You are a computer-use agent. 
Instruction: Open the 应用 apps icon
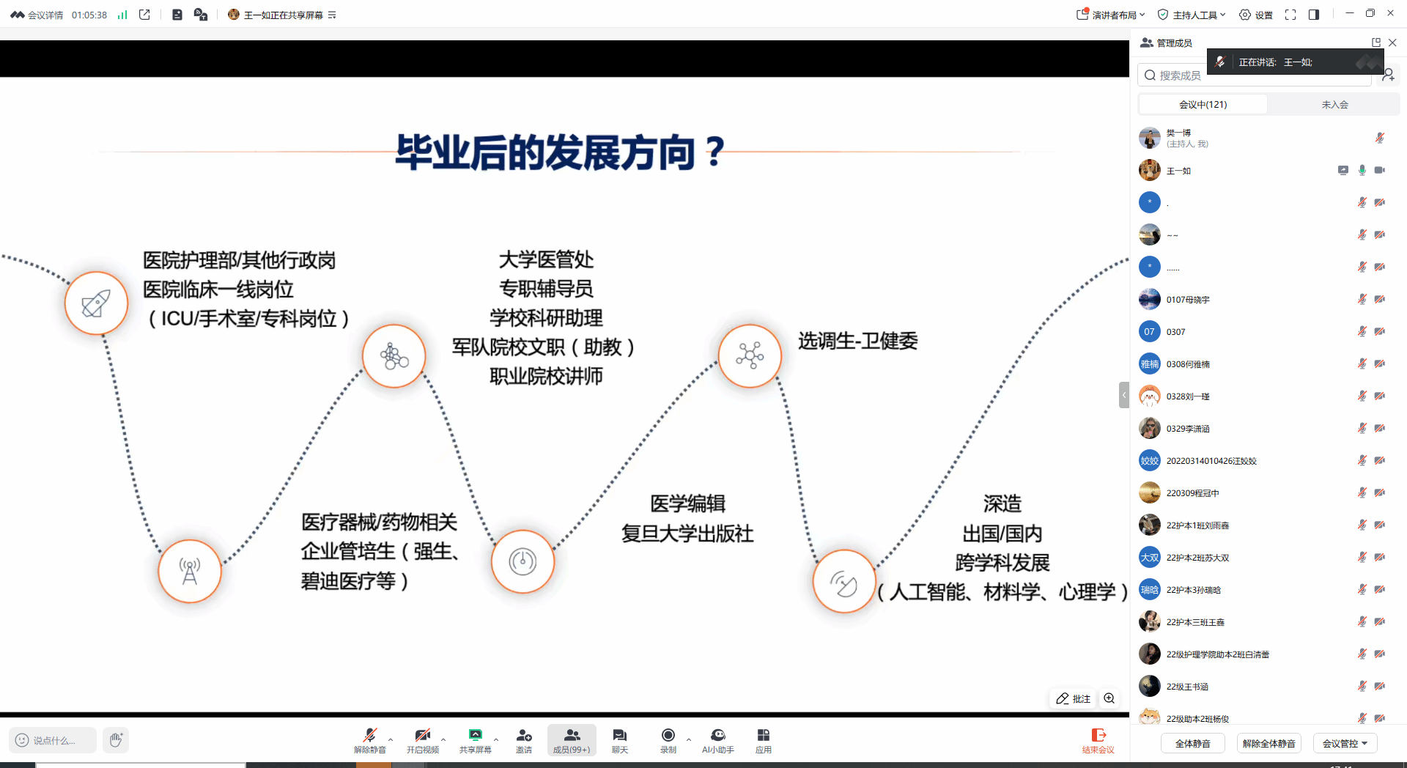coord(763,739)
